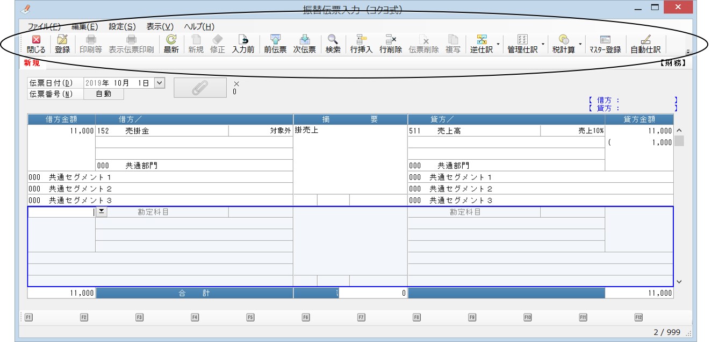Viewport: 711px width, 342px height.
Task: Open the ファイル menu
Action: (44, 26)
